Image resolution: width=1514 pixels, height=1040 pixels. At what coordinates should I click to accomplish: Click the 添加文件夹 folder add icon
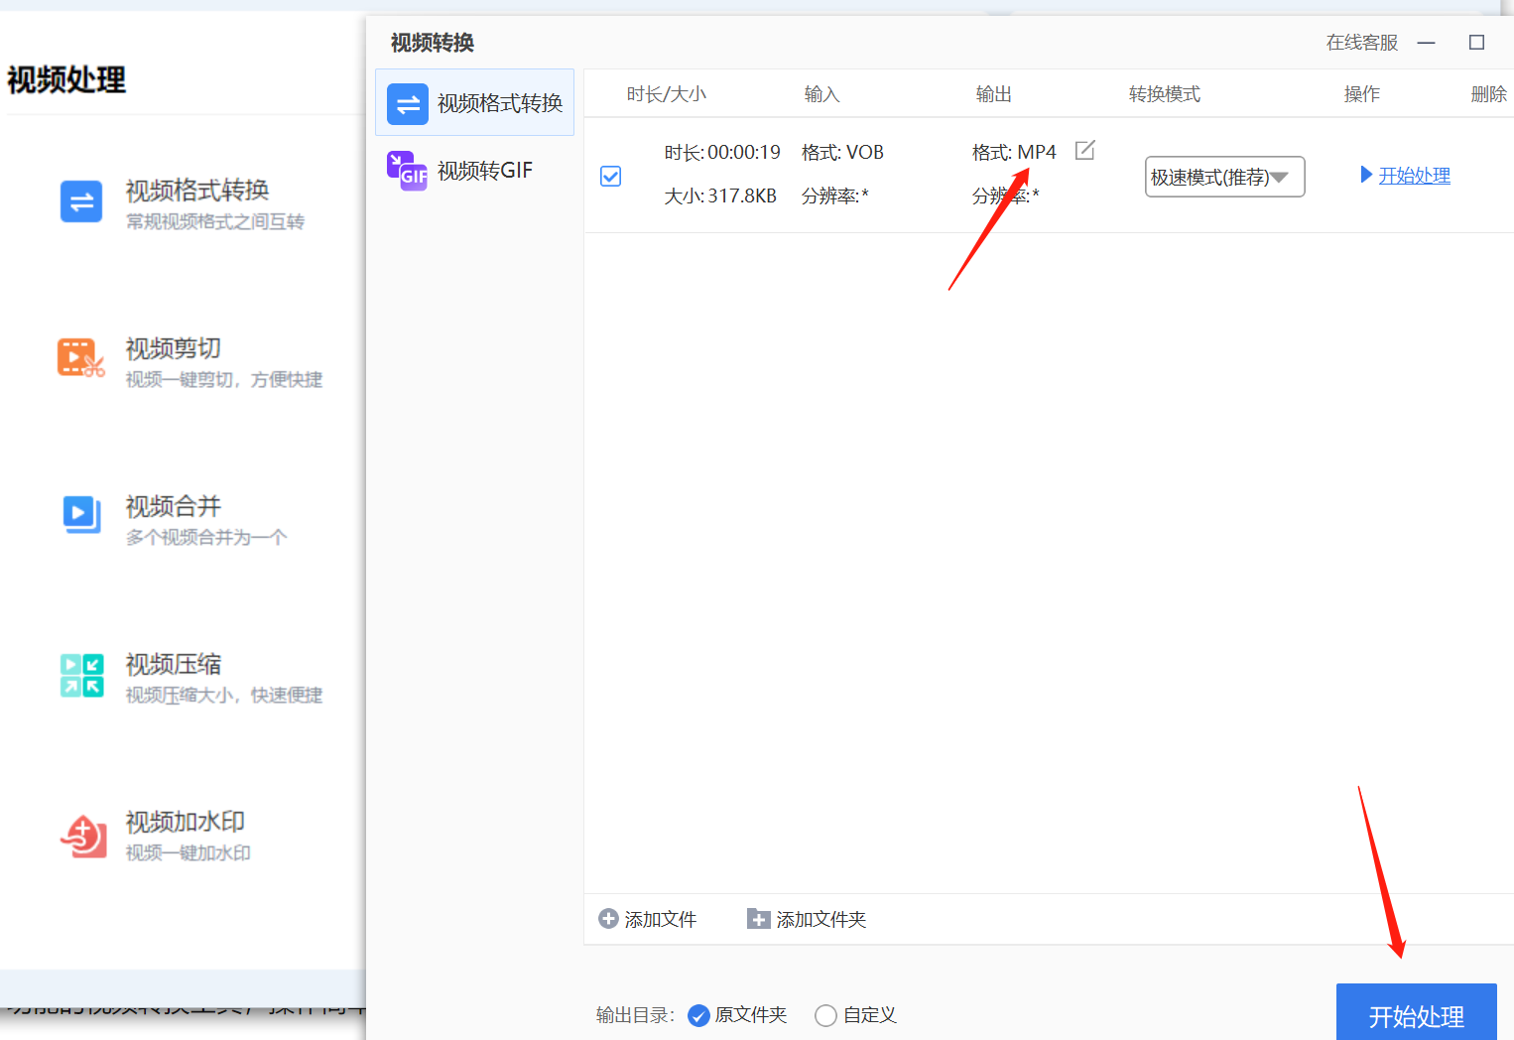(x=758, y=918)
